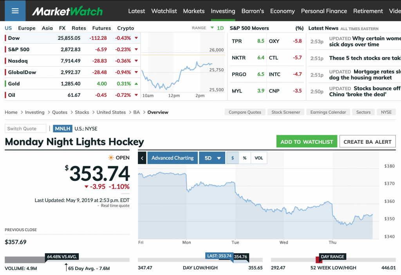
Task: Click the Nasdaq index row
Action: (x=72, y=61)
